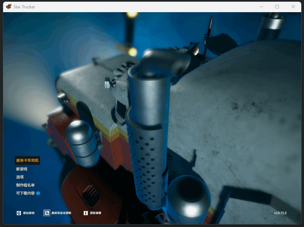304x227 pixels.
Task: Click the 'Star Trucker' window title text
Action: tap(24, 7)
